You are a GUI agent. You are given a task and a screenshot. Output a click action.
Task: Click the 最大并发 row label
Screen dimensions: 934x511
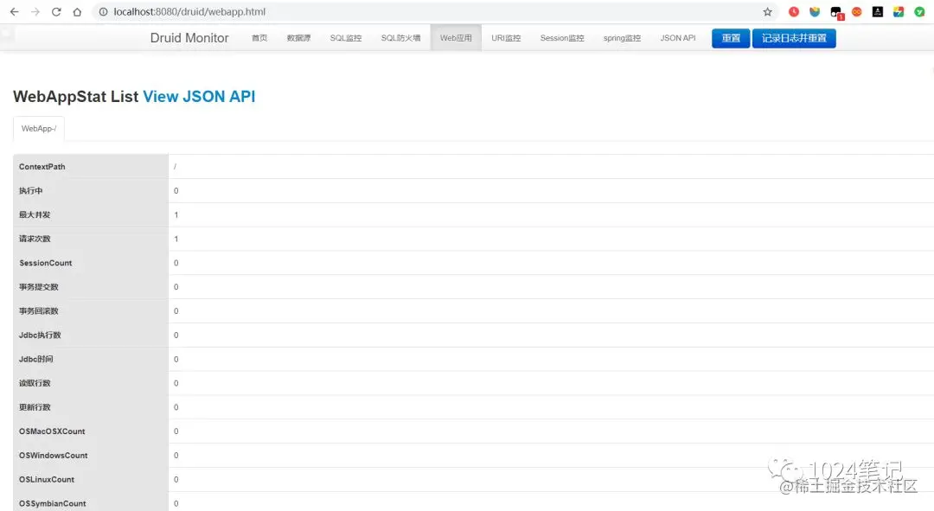click(35, 214)
